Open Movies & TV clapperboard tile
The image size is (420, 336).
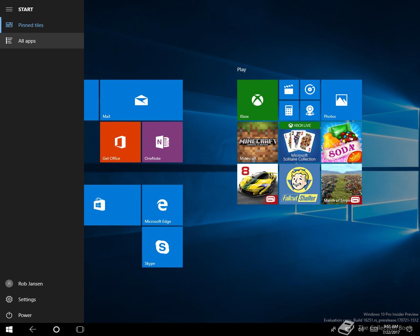point(289,90)
